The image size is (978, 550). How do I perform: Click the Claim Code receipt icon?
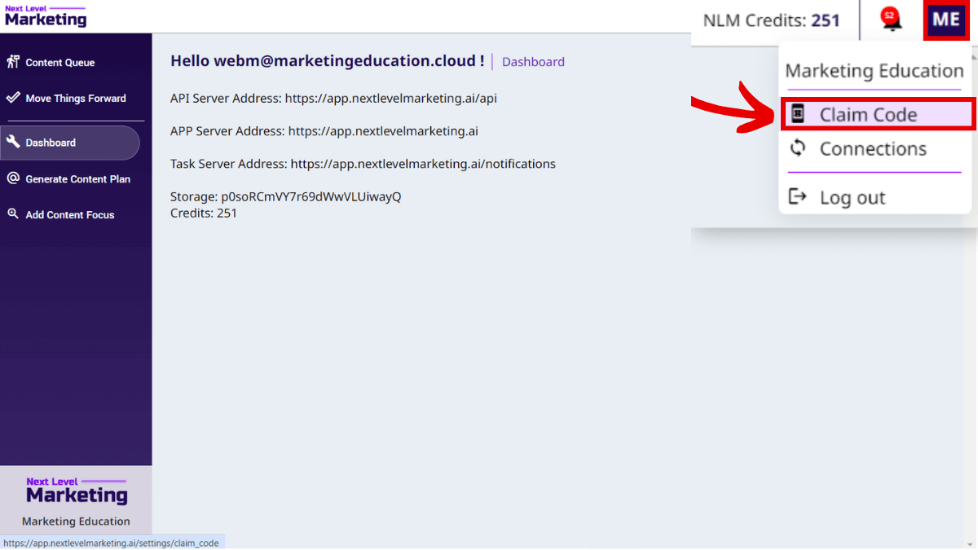799,114
